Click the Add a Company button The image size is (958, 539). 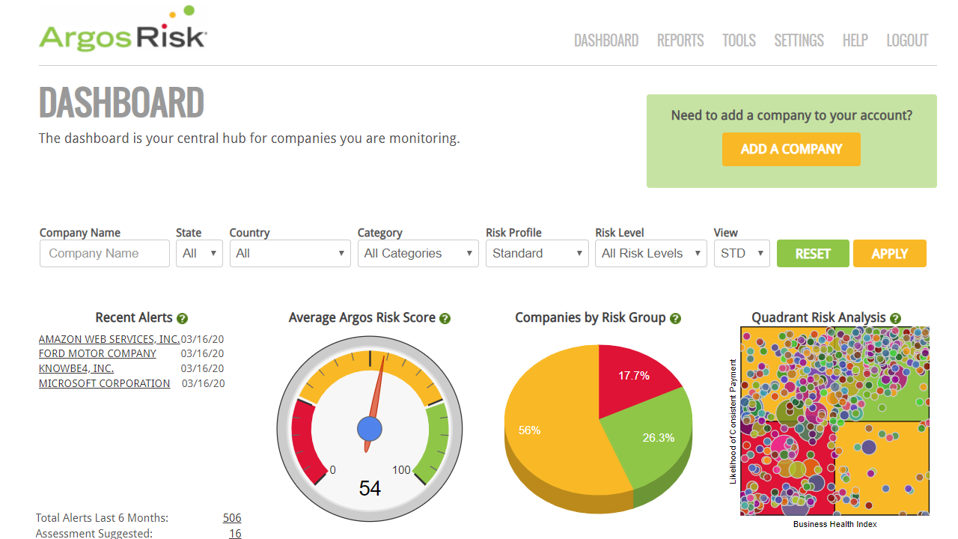(791, 149)
